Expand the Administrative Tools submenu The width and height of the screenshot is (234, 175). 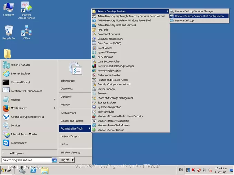pyautogui.click(x=75, y=128)
